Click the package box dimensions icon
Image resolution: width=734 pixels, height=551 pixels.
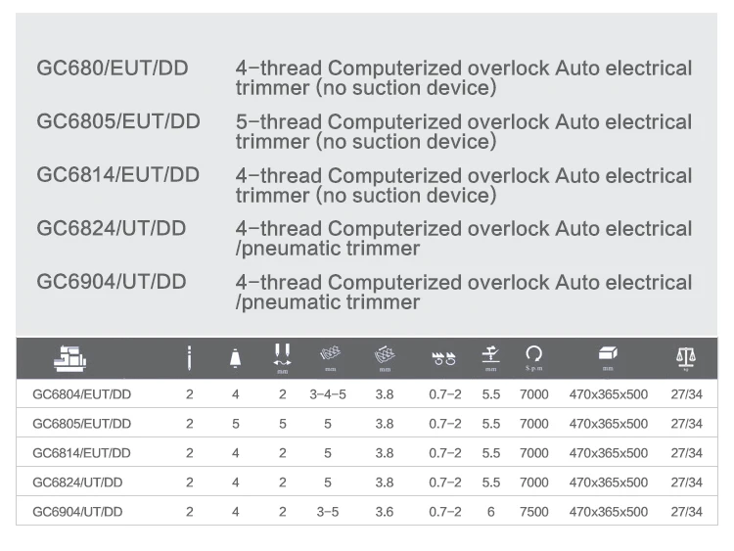pyautogui.click(x=608, y=354)
